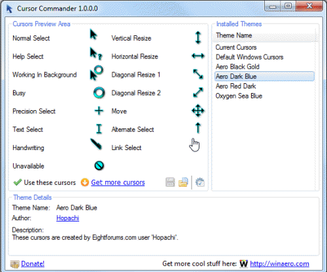Select the Aero Dark Blue theme

[x=264, y=77]
